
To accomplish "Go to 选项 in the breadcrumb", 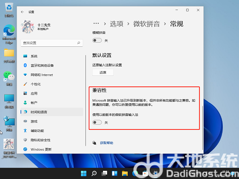I will tap(117, 24).
